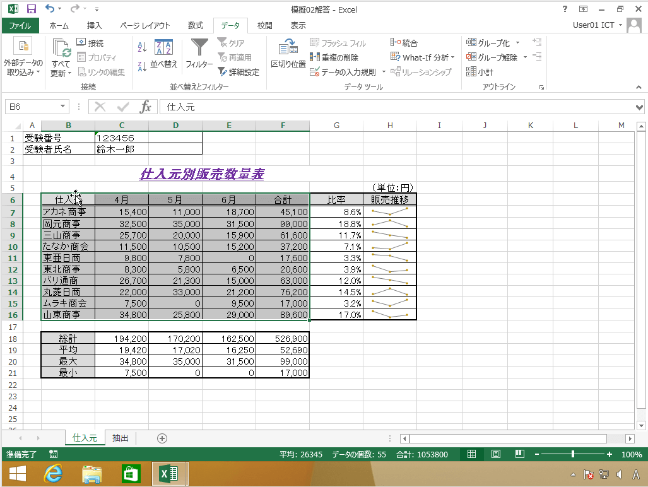The width and height of the screenshot is (648, 487).
Task: Launch Internet Explorer from the taskbar
Action: [53, 474]
